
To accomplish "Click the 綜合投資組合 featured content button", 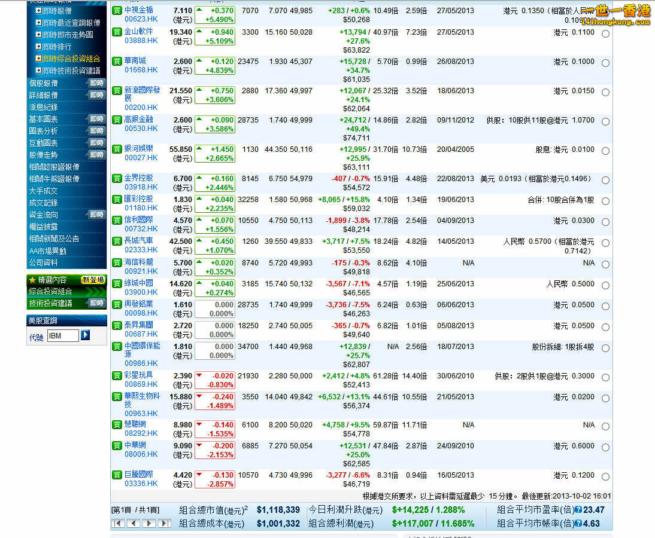I will click(x=66, y=292).
